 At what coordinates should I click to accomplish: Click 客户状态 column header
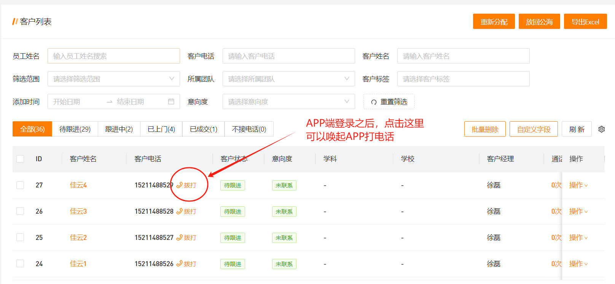tap(234, 159)
